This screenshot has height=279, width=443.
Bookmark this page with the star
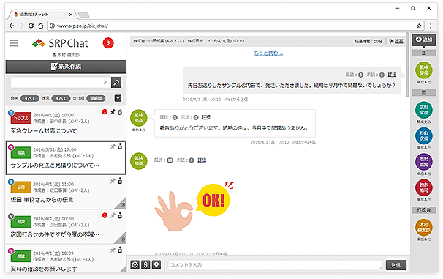(x=419, y=26)
